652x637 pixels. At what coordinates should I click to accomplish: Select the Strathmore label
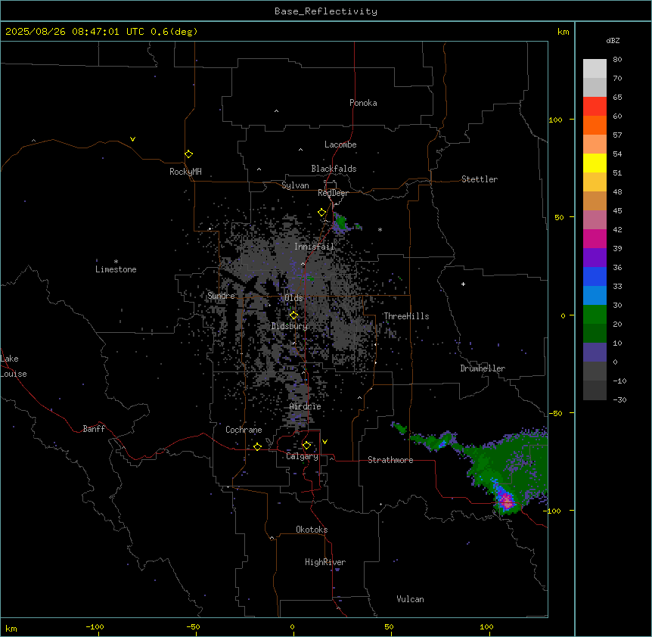point(390,460)
